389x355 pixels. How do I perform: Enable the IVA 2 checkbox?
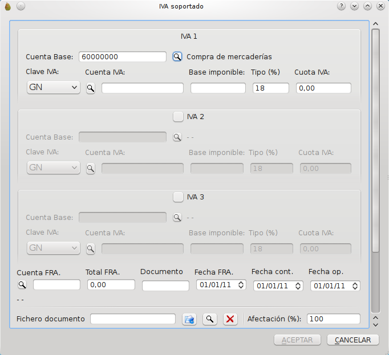tap(178, 117)
